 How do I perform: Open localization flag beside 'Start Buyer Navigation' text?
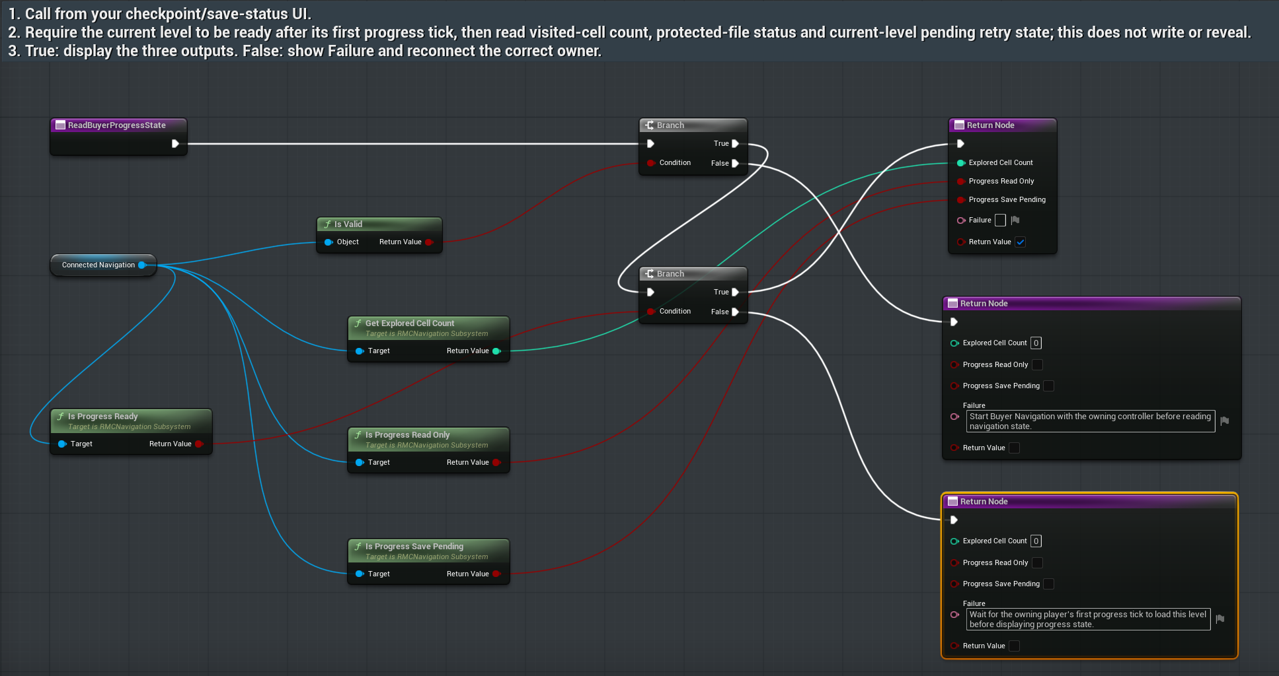[x=1224, y=421]
